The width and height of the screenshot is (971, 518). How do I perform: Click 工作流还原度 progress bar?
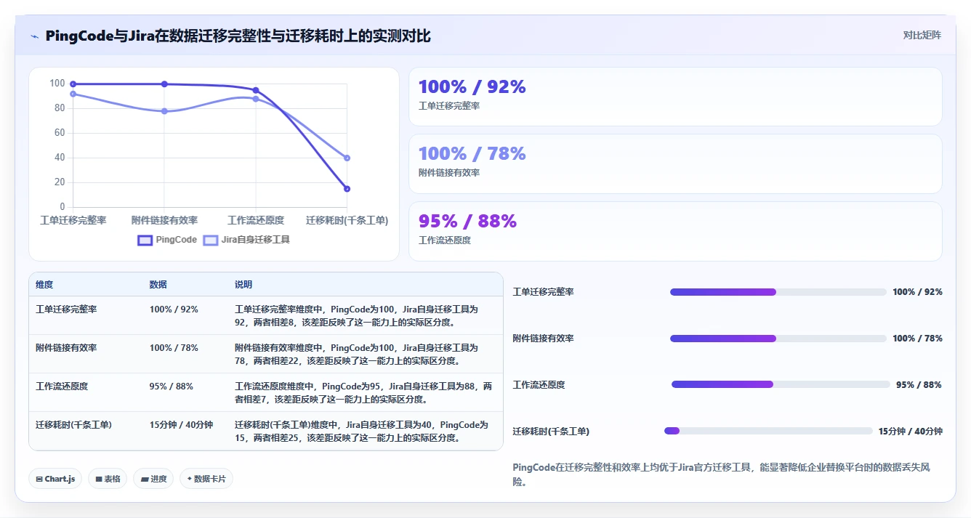click(x=780, y=384)
